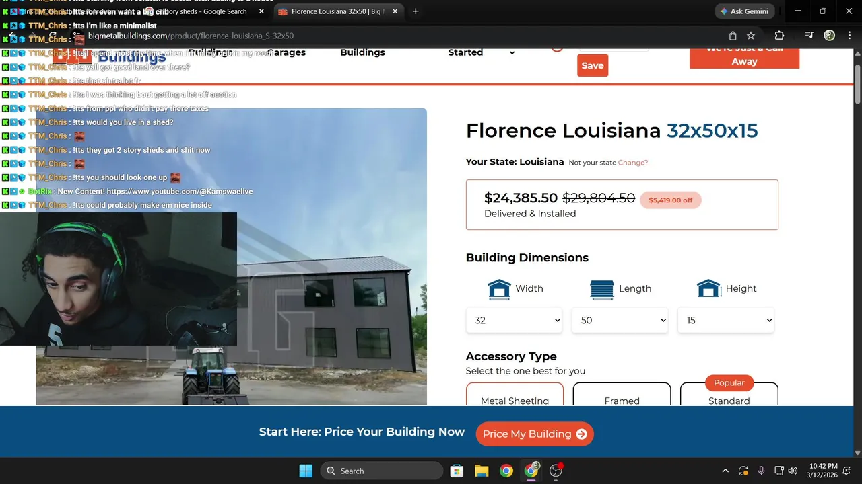862x484 pixels.
Task: Click the Ask Gemini button
Action: (745, 11)
